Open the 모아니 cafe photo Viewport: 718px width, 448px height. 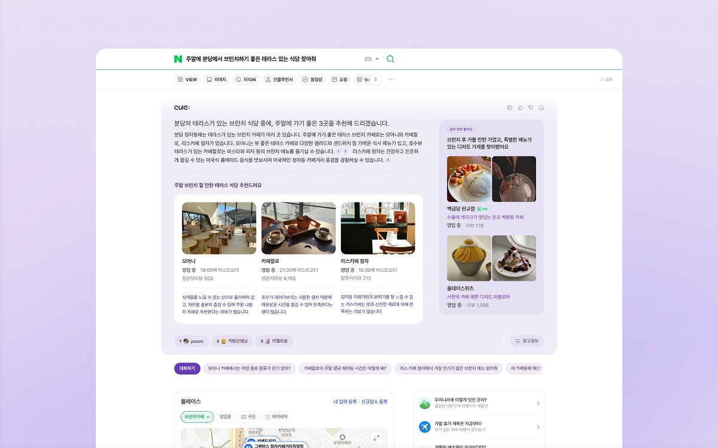(219, 228)
